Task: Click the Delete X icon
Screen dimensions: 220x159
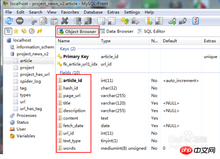Action: coord(65,21)
